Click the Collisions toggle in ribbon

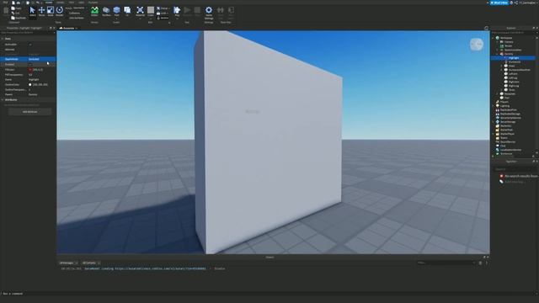74,13
